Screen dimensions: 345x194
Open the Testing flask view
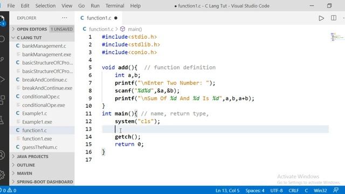(x=2, y=120)
